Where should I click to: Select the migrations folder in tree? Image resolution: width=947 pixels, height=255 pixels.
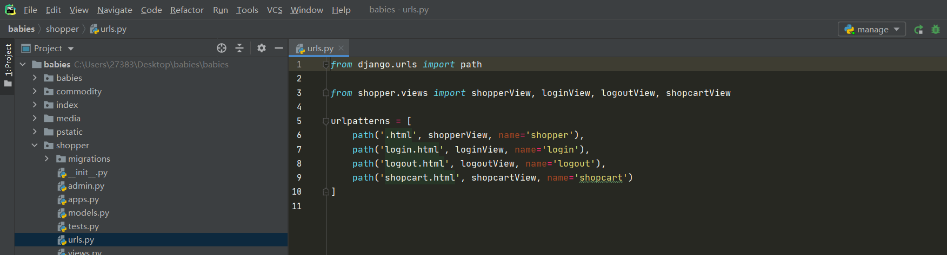[89, 158]
